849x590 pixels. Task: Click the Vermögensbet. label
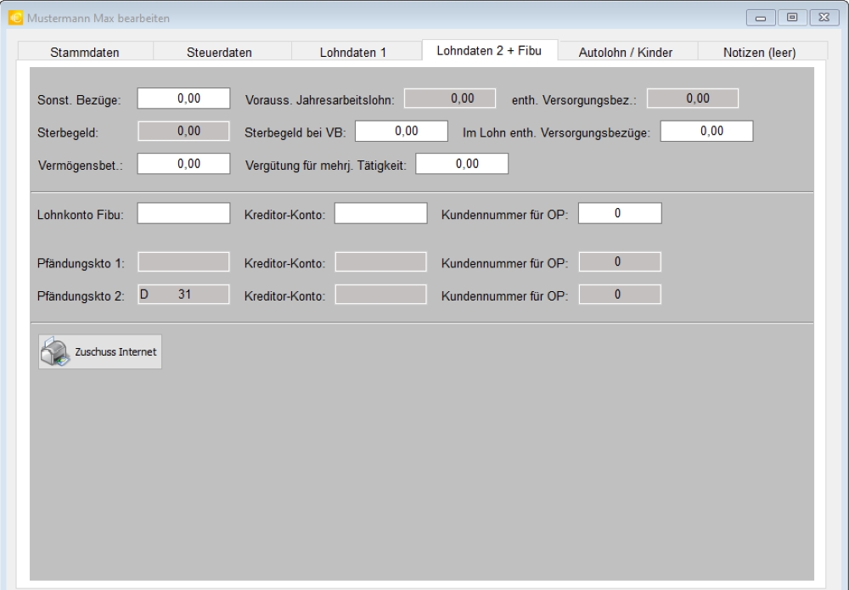pos(80,166)
